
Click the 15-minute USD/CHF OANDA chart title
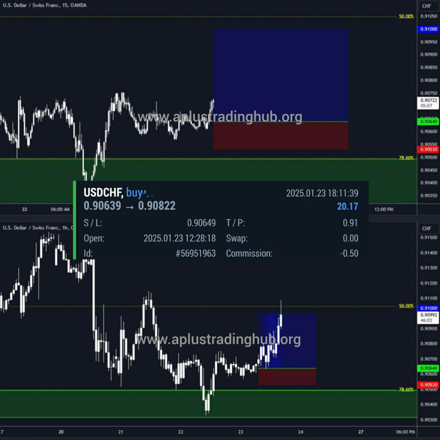click(x=45, y=5)
